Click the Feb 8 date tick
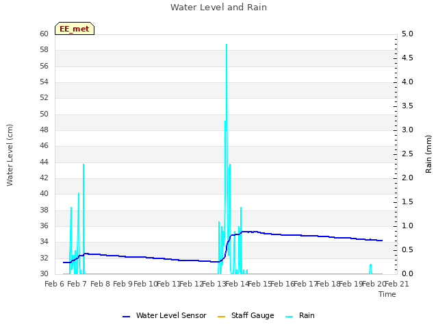The image size is (438, 329). coord(101,284)
